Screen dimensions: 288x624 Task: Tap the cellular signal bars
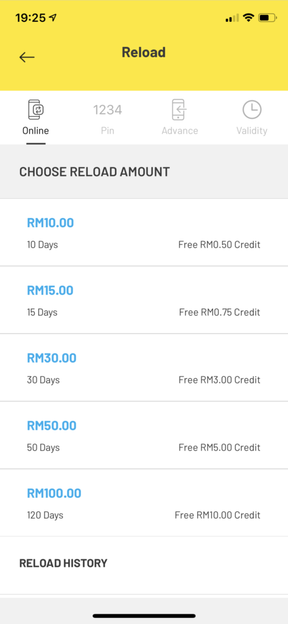[x=232, y=18]
